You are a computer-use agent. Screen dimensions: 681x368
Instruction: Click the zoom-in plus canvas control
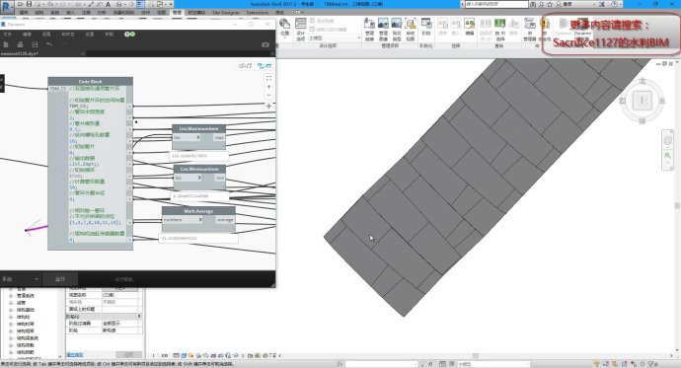[268, 87]
